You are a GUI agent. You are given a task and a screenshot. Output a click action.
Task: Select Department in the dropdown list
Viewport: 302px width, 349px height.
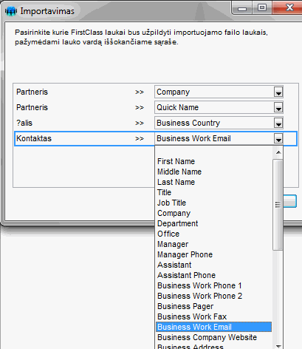pos(178,223)
